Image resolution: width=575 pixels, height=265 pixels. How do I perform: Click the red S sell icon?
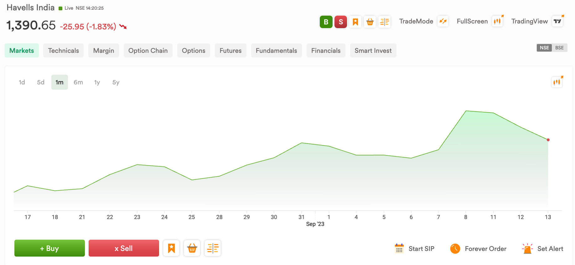pyautogui.click(x=341, y=22)
